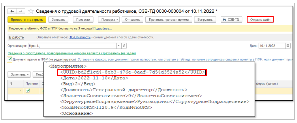
Task: Click the СтруктурноеПодразделение Руководство line
Action: (x=155, y=102)
